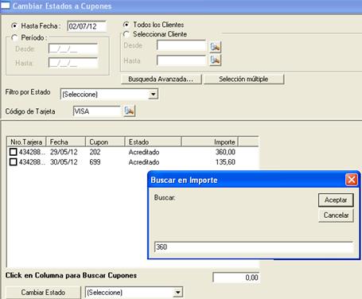Select the amount 135,60 cell
The width and height of the screenshot is (362, 299).
225,161
